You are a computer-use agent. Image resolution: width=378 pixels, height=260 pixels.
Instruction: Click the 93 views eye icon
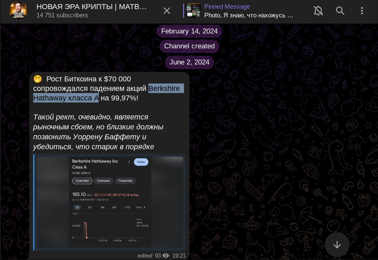tap(166, 256)
